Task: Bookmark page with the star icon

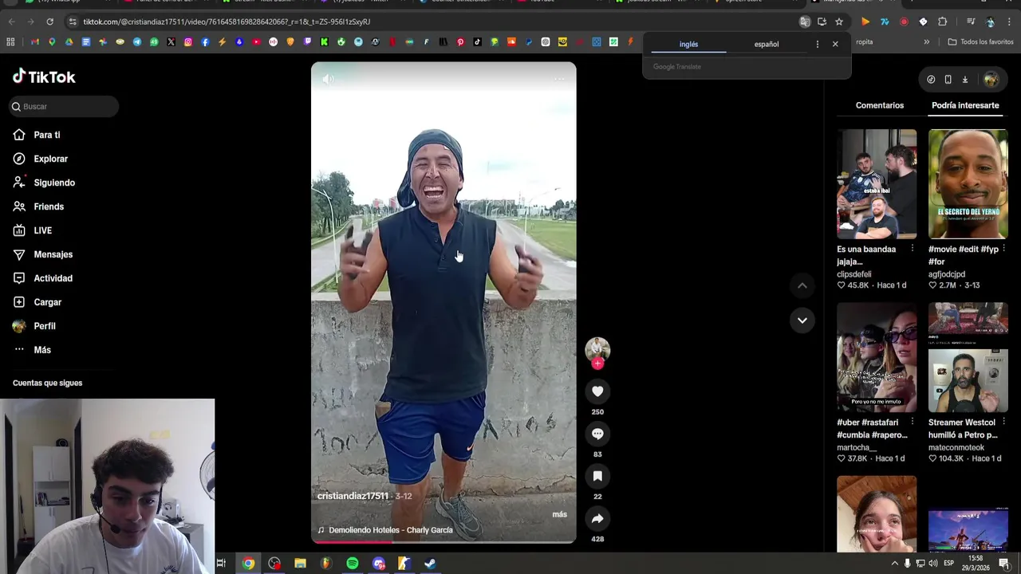Action: click(x=839, y=22)
